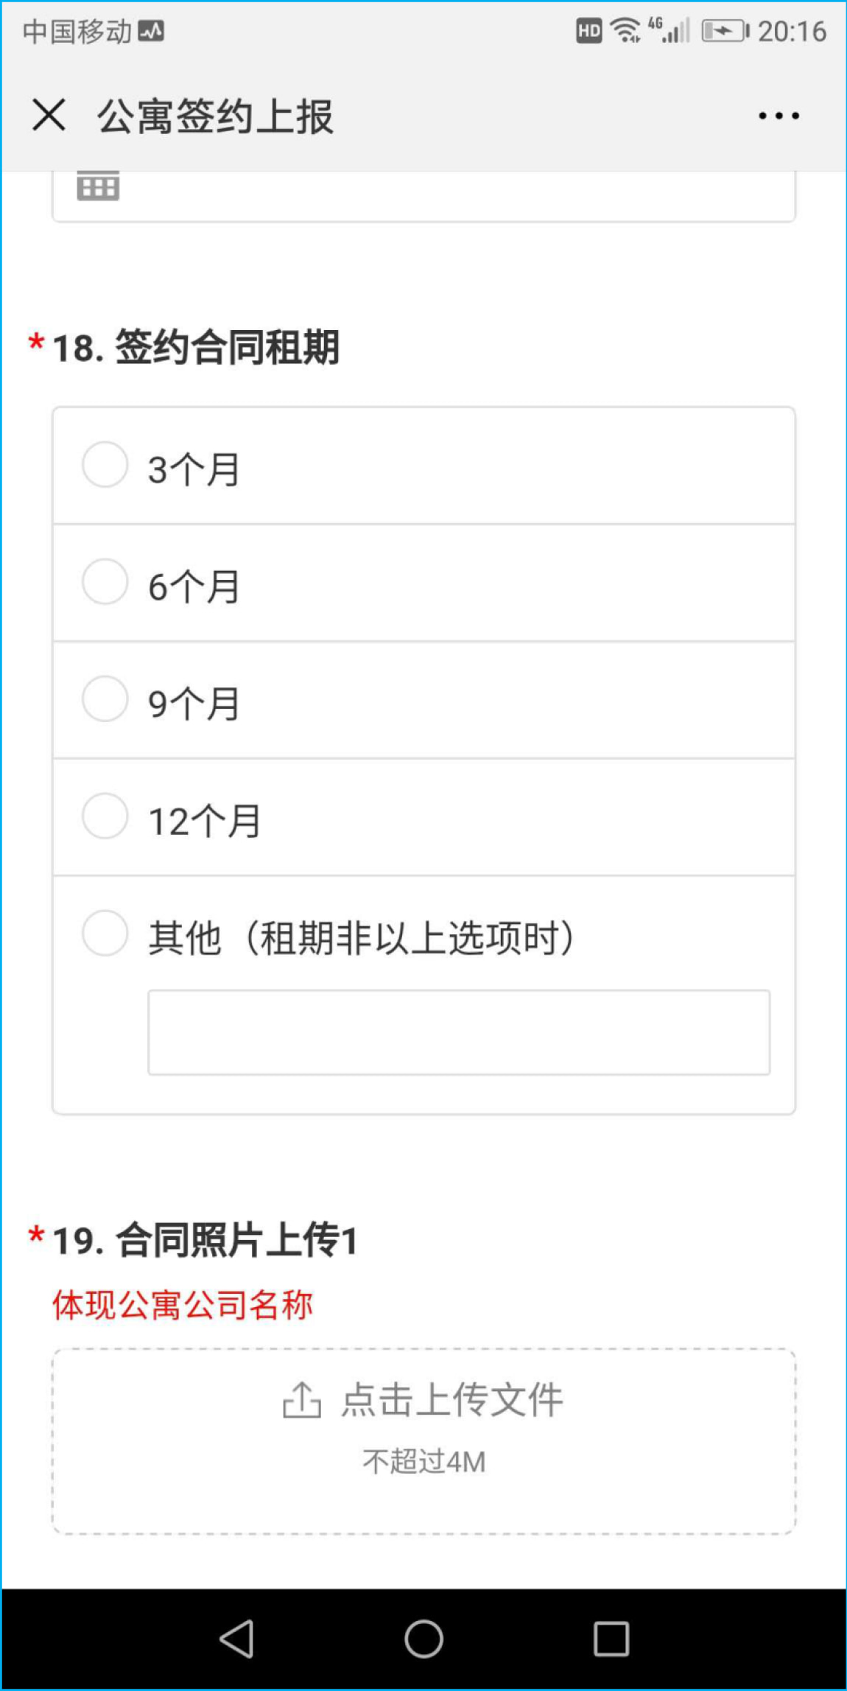Select the 3个月 lease term radio
847x1691 pixels.
pos(105,465)
